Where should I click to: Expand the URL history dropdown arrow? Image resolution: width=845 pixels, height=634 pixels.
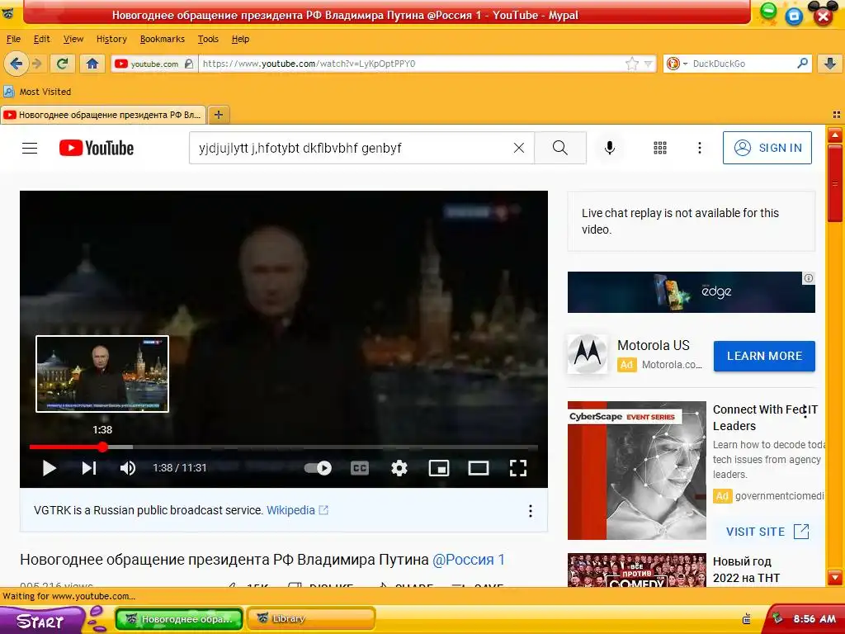pos(649,64)
